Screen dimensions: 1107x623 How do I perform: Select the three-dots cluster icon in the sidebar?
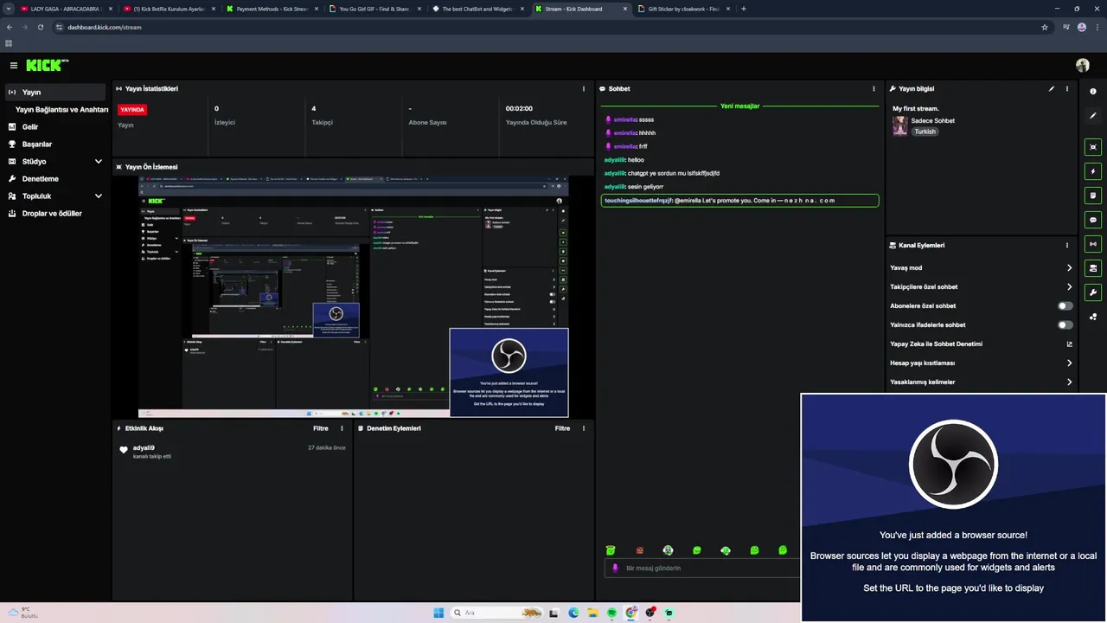point(1093,317)
